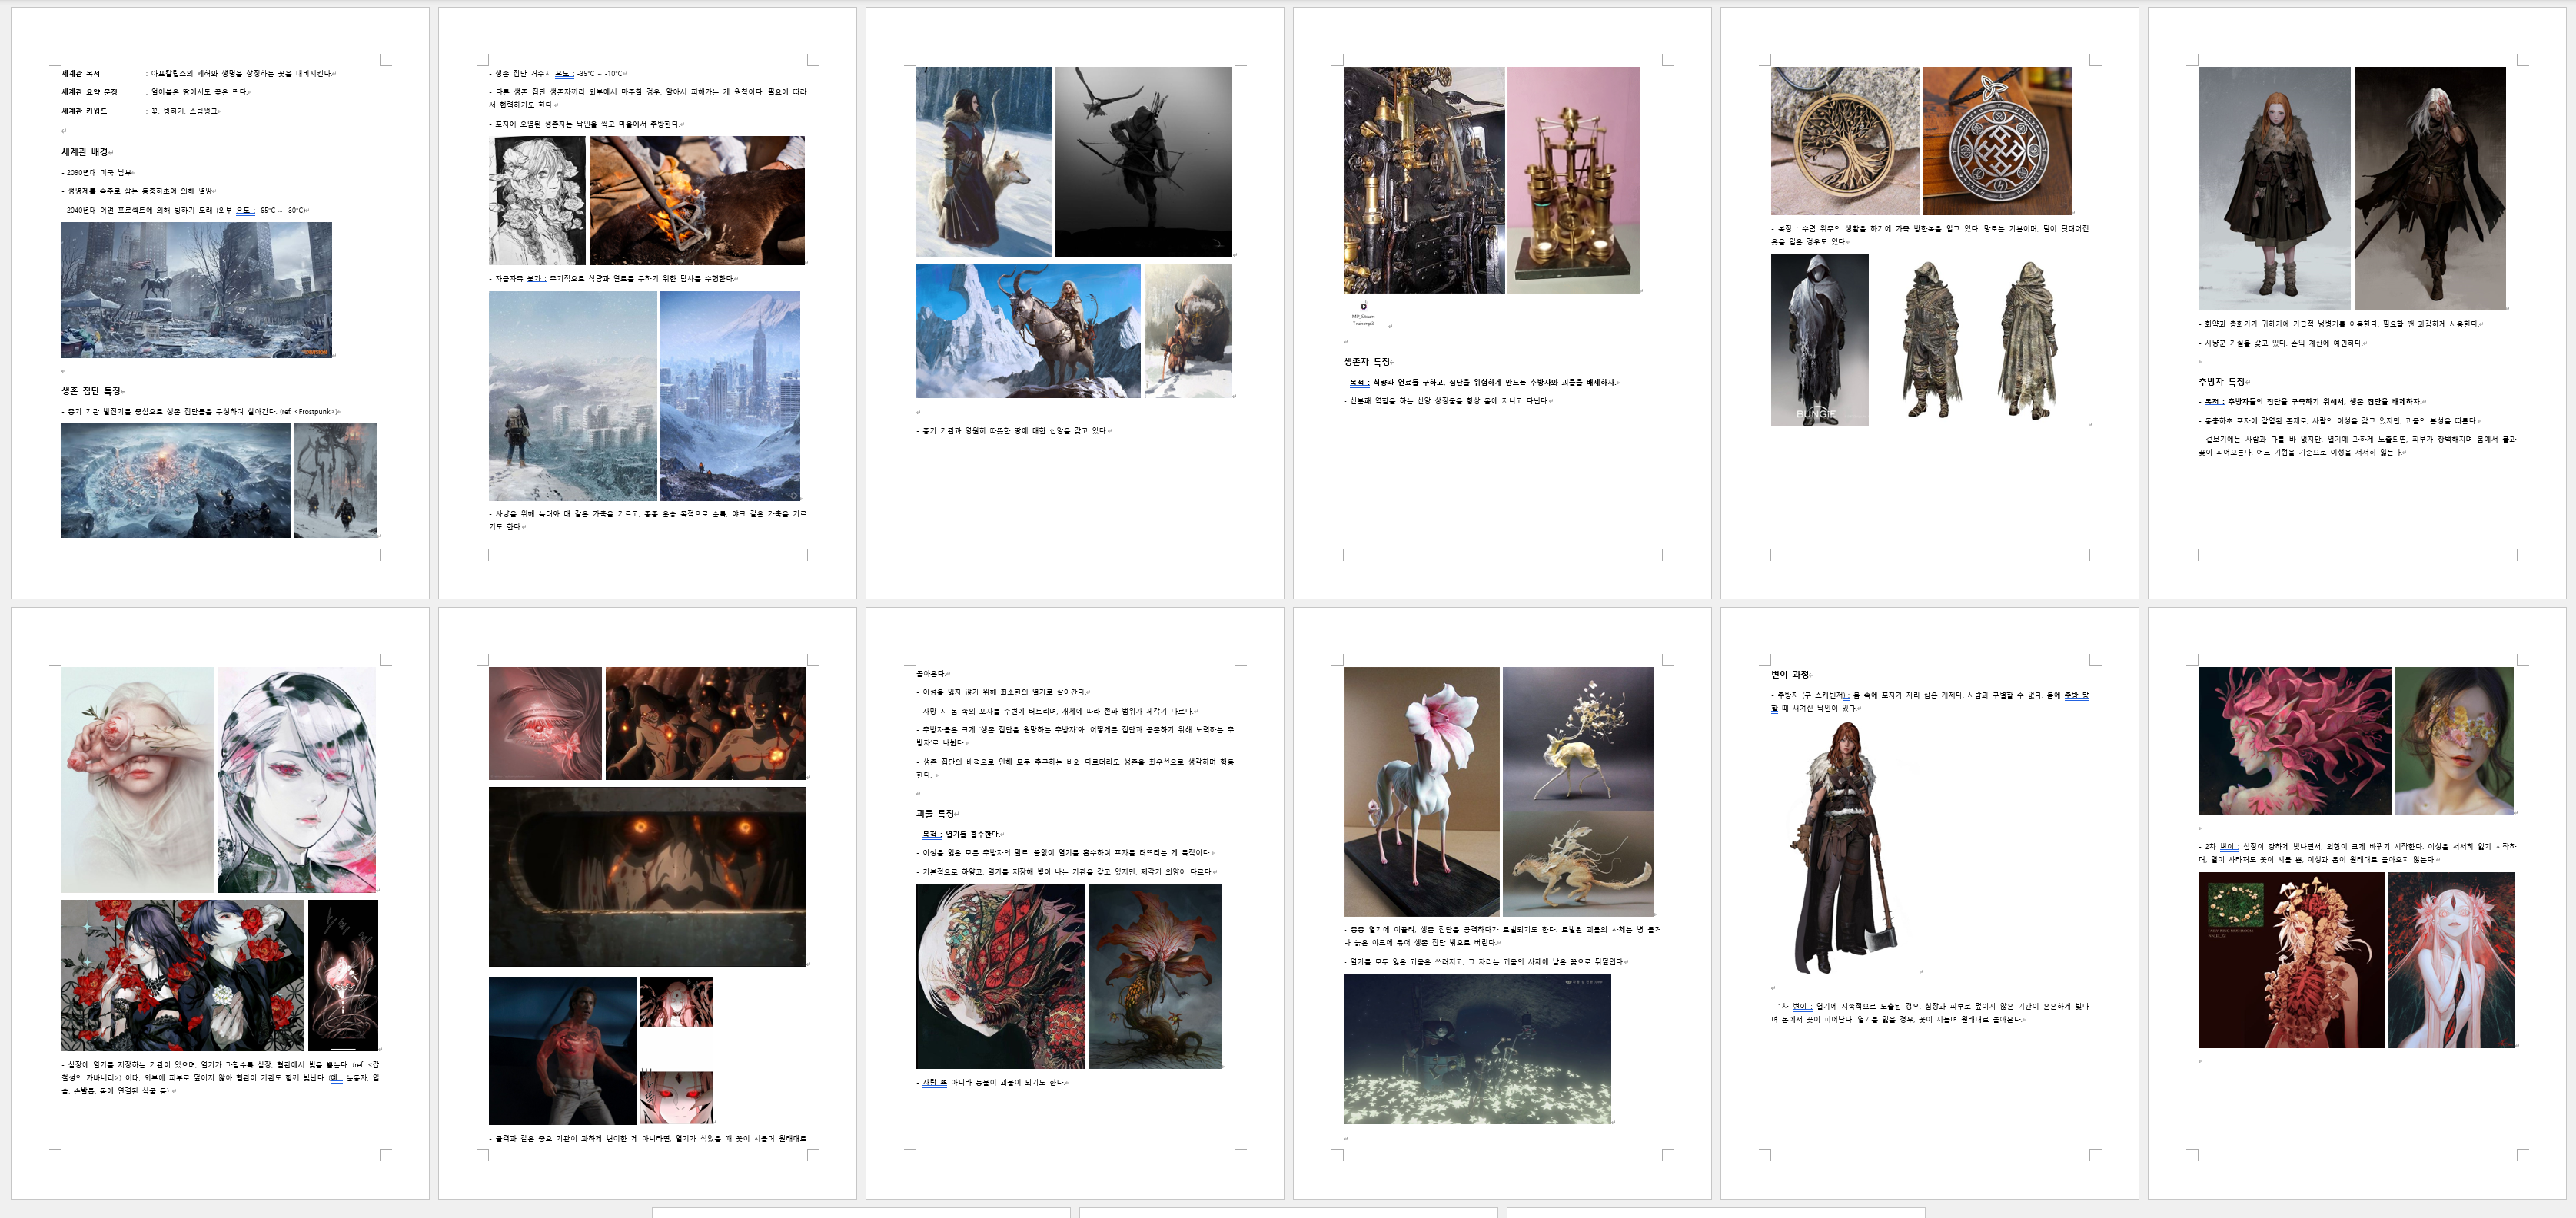The height and width of the screenshot is (1218, 2576).
Task: Select the glowing star flowers dark cave image
Action: click(x=1477, y=1049)
